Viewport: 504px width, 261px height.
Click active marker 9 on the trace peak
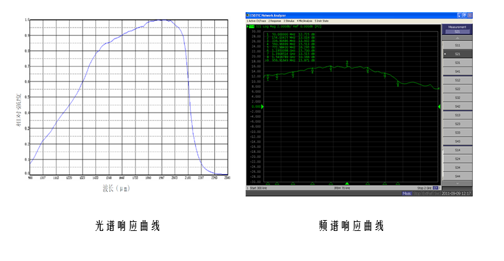[347, 64]
